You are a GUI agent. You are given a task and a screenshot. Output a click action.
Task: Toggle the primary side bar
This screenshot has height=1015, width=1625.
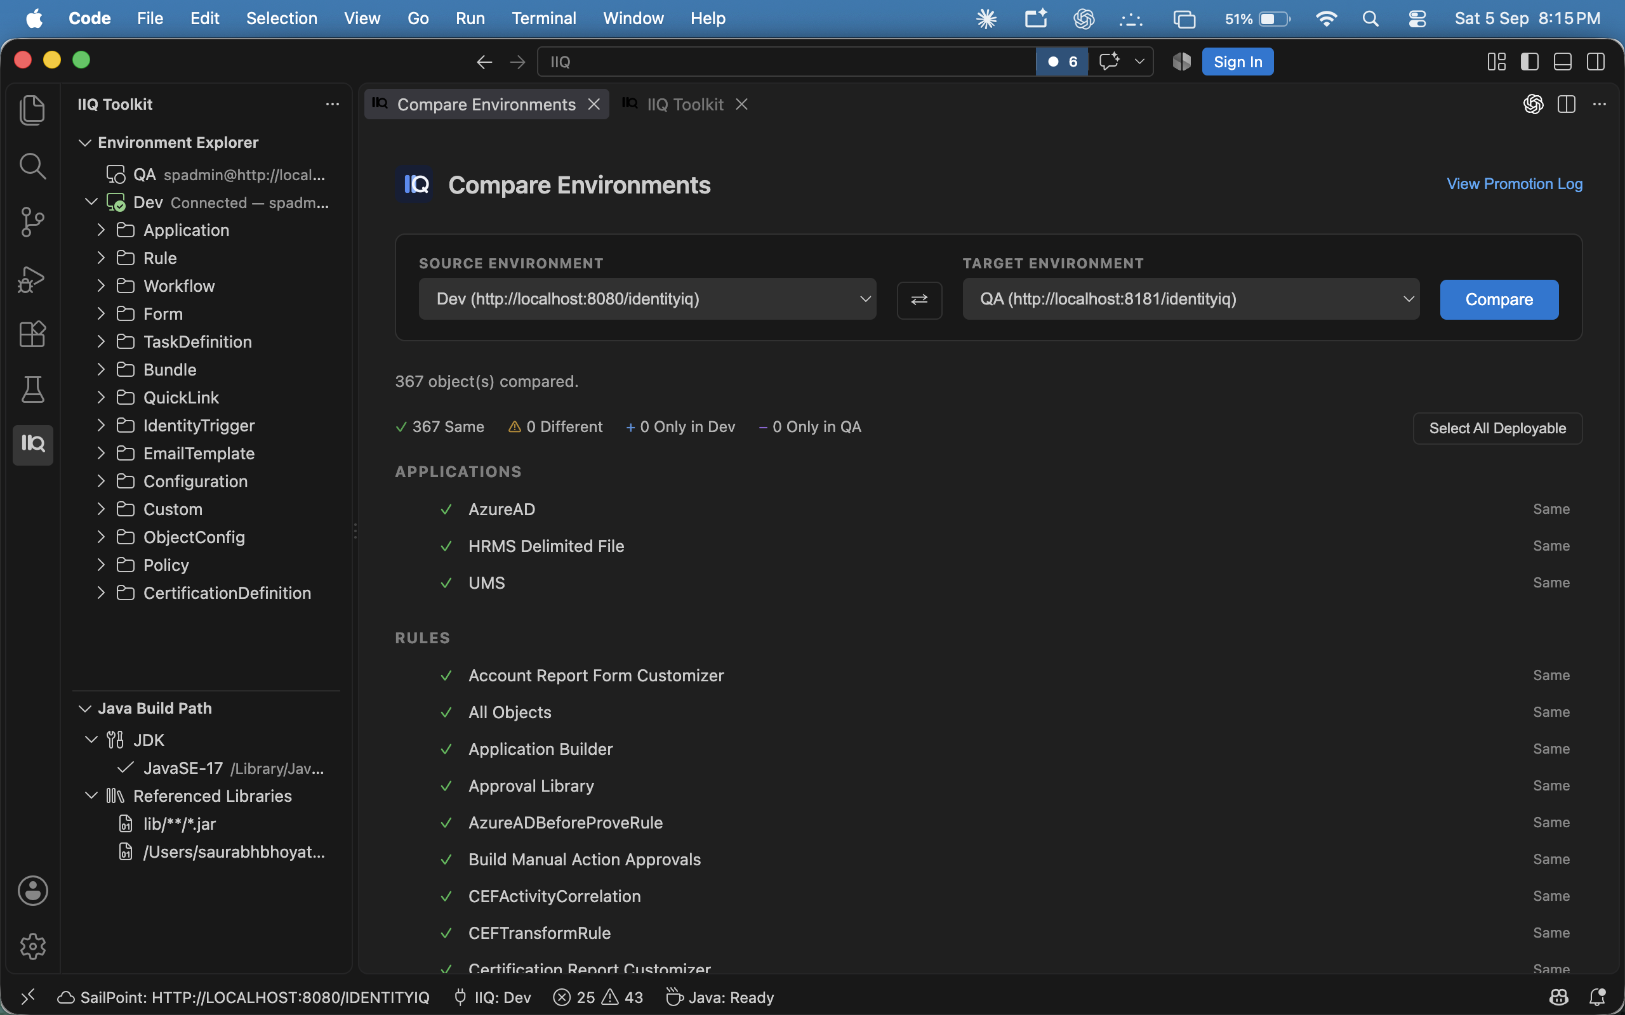(1530, 62)
